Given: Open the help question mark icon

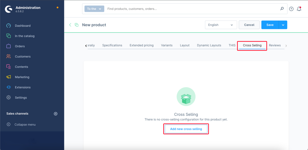Looking at the screenshot, I should 291,9.
